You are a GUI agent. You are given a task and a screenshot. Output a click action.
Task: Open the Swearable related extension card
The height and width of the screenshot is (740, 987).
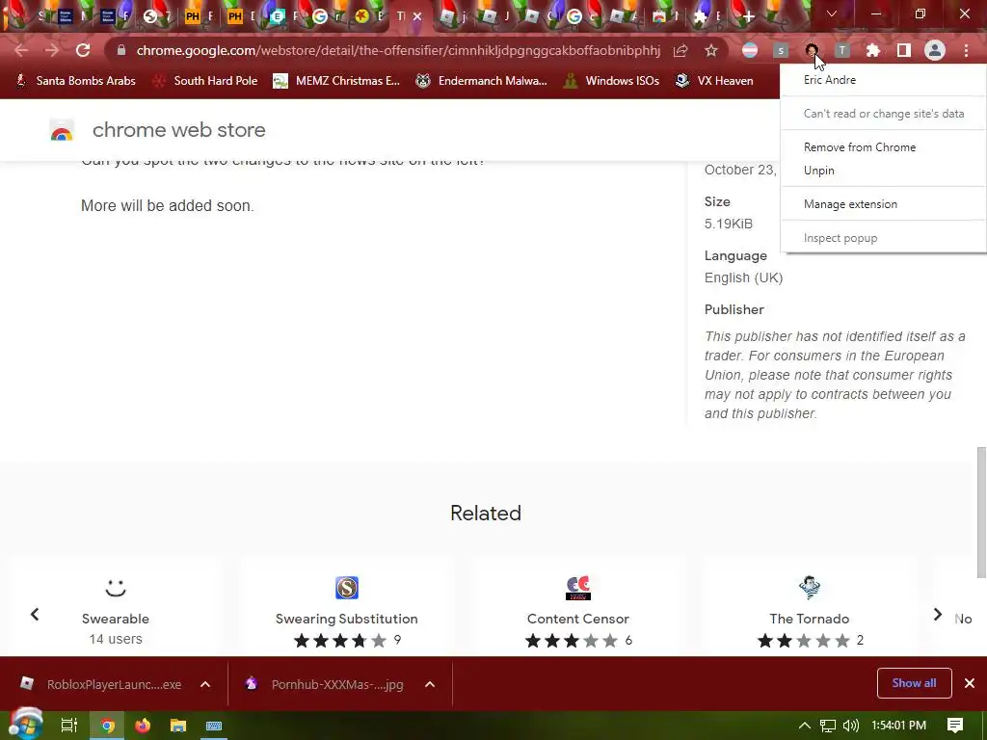click(x=116, y=607)
